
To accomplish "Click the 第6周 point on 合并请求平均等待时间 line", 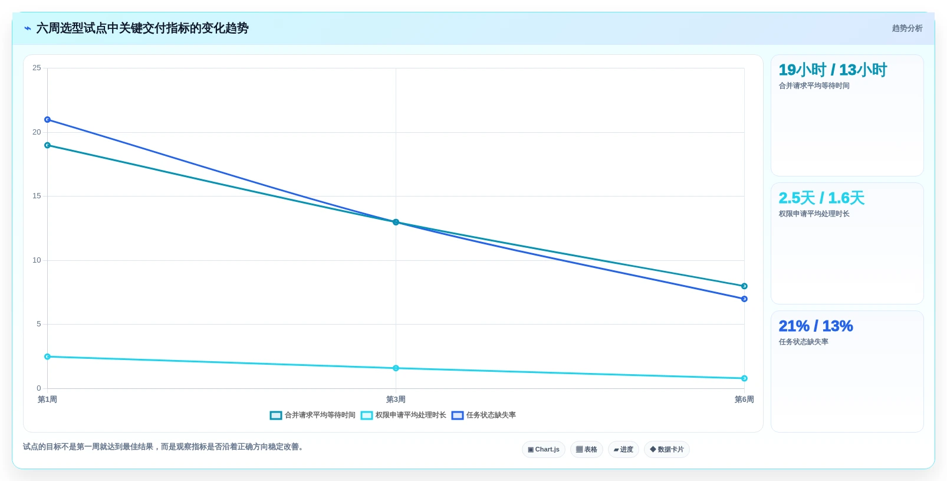I will click(744, 286).
